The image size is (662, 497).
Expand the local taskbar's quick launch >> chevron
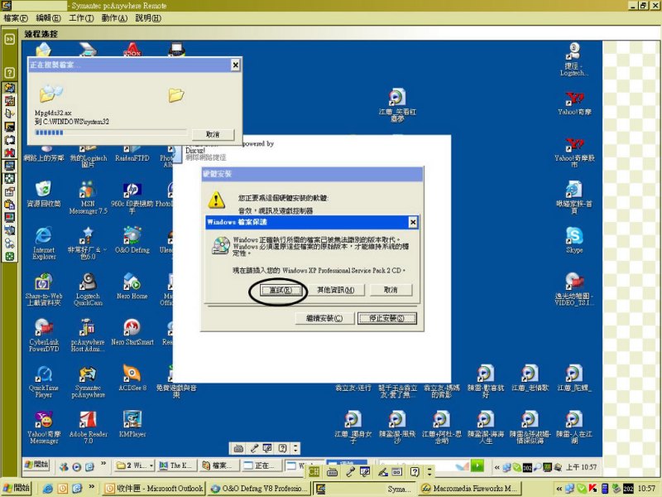[91, 487]
